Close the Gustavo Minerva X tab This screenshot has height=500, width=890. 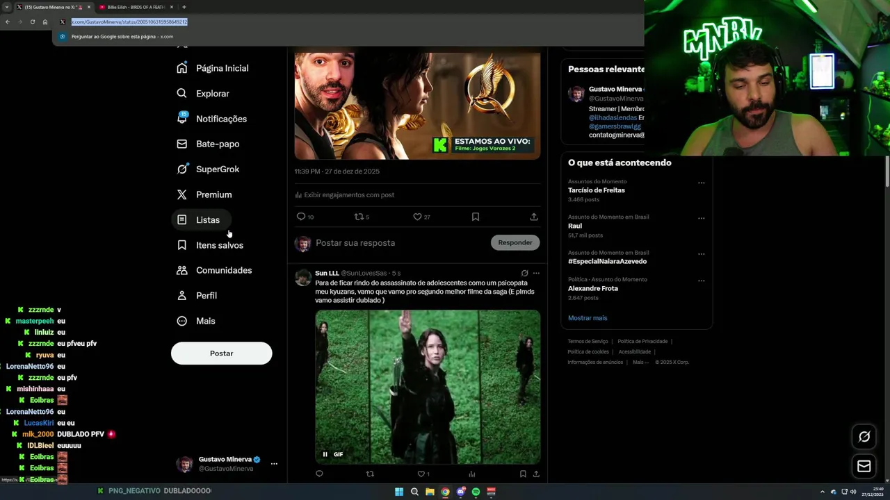pyautogui.click(x=89, y=7)
